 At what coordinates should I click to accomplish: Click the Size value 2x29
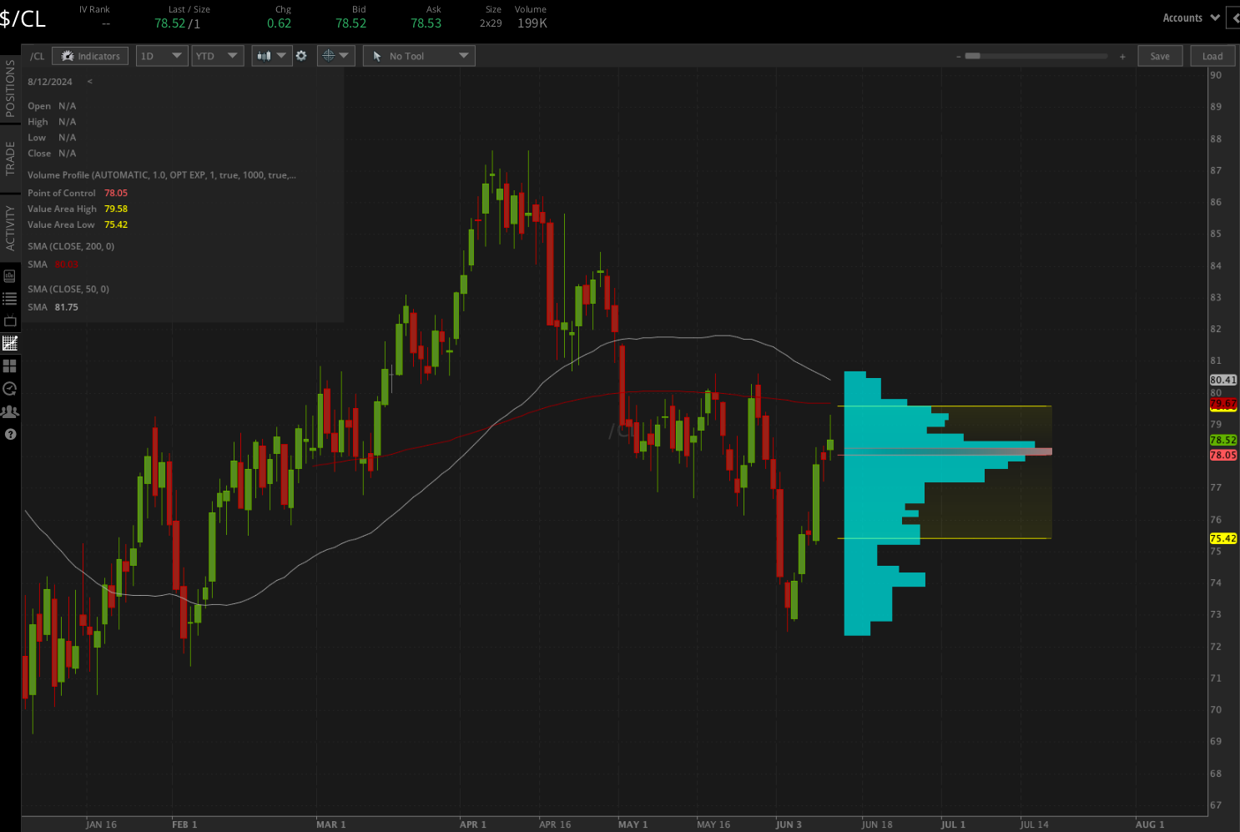click(x=491, y=23)
